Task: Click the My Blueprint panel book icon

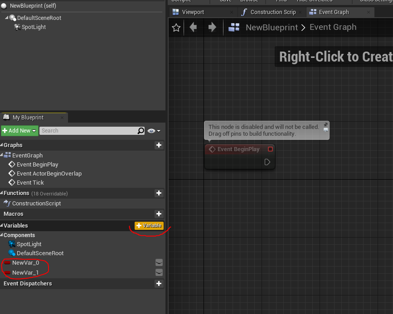Action: pos(6,117)
